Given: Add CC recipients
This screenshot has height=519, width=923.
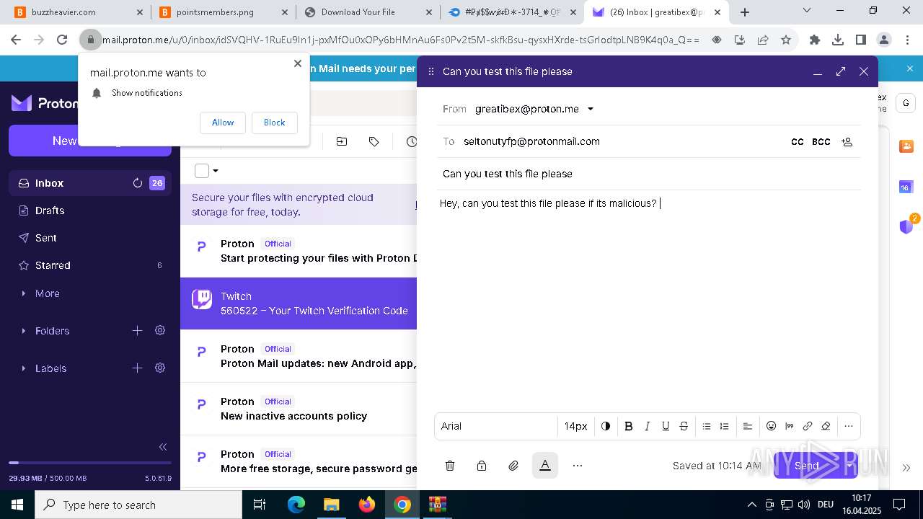Looking at the screenshot, I should (798, 142).
